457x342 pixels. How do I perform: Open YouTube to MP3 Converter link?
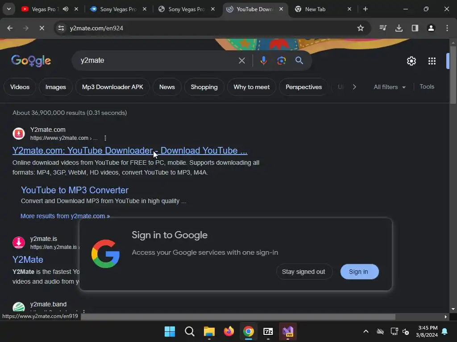pos(75,190)
